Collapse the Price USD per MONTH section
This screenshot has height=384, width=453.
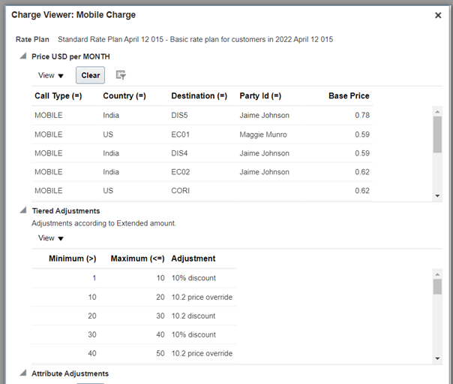(x=23, y=56)
